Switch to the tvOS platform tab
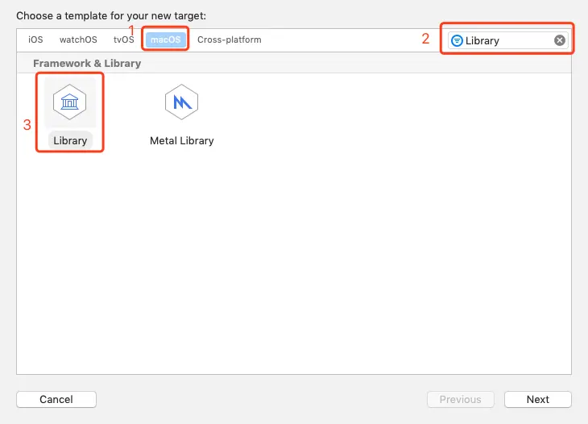The image size is (588, 424). click(x=124, y=39)
